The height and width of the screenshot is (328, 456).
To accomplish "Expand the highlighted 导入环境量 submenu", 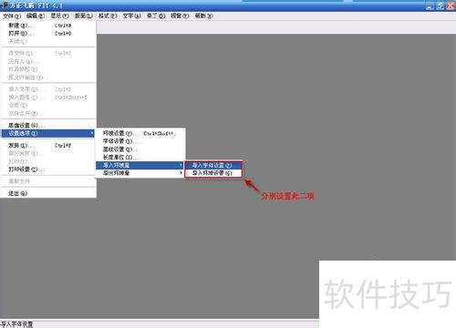I will click(140, 165).
